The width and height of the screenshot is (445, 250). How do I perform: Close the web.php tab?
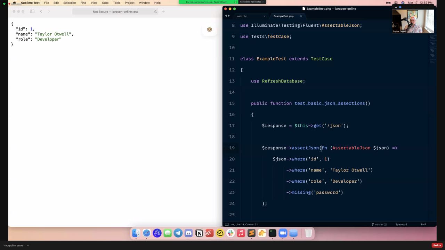point(264,16)
